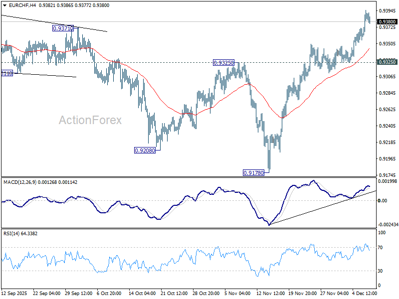Select the 0.93710 price label

63,28
